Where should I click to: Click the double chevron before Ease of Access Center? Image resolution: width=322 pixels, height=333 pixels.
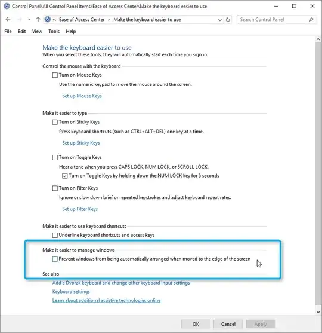click(54, 20)
